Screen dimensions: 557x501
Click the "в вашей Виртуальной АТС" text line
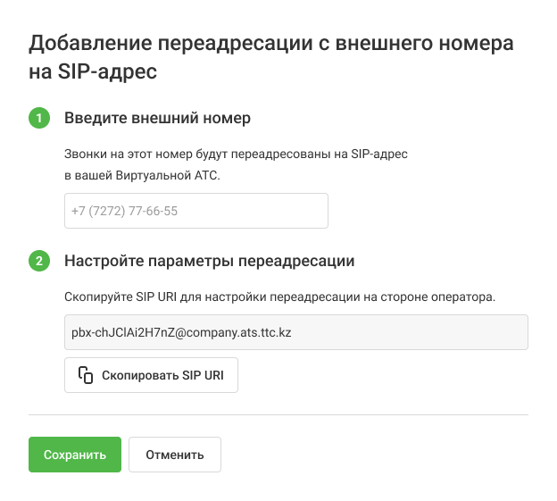pyautogui.click(x=142, y=176)
